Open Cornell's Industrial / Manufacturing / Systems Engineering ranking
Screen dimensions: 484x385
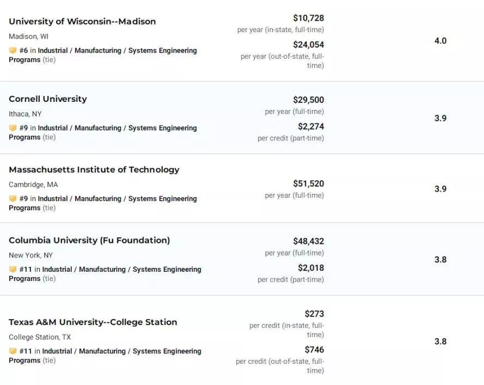click(117, 128)
